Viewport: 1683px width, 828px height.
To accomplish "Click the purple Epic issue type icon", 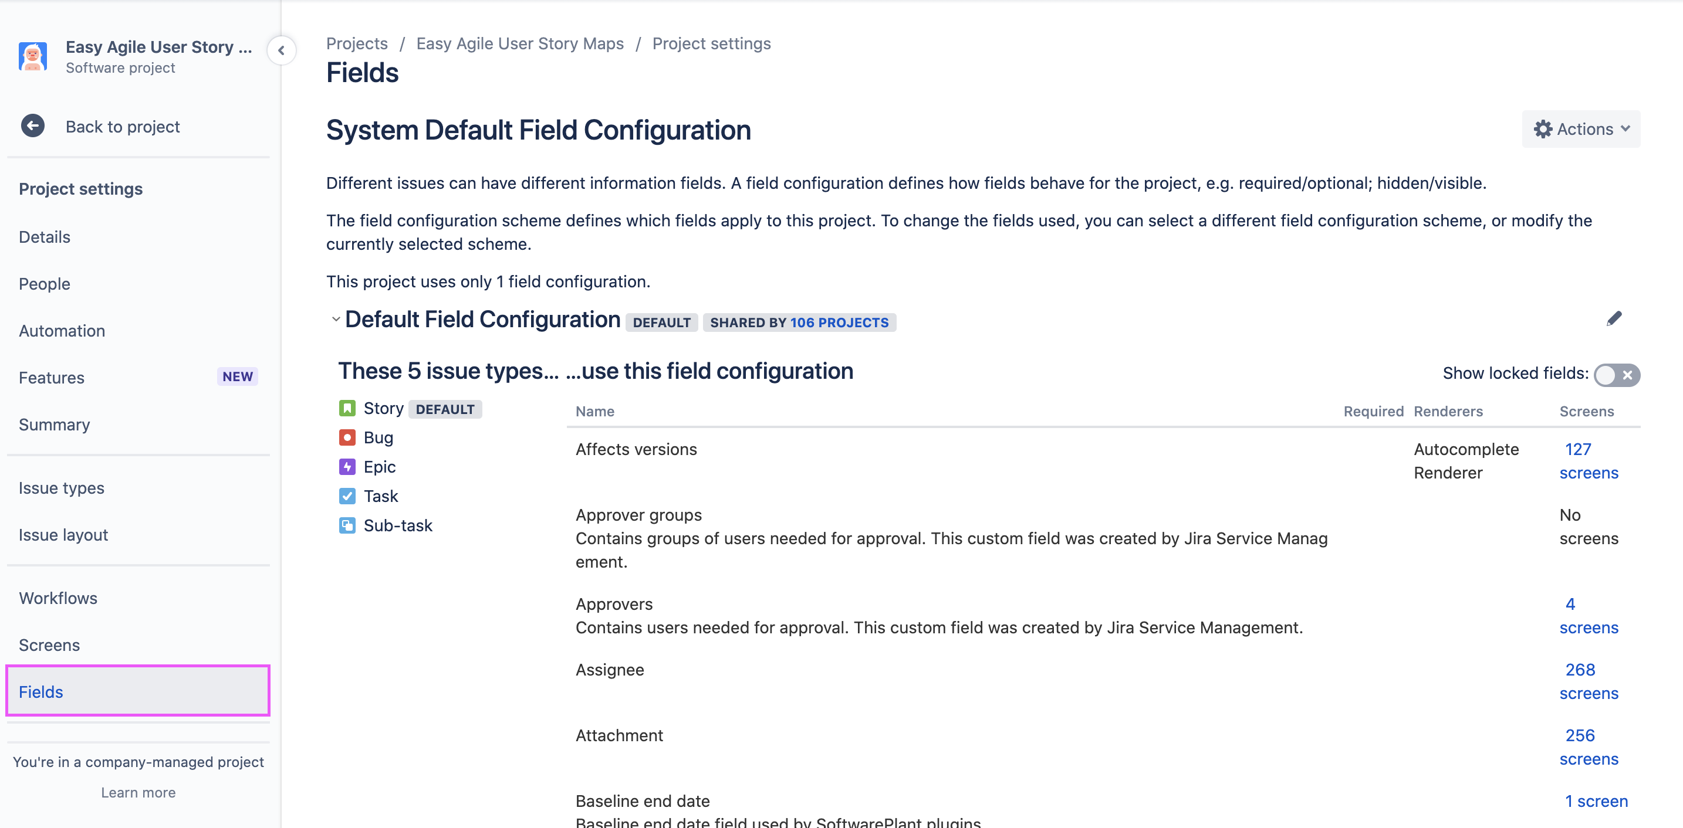I will click(x=347, y=467).
